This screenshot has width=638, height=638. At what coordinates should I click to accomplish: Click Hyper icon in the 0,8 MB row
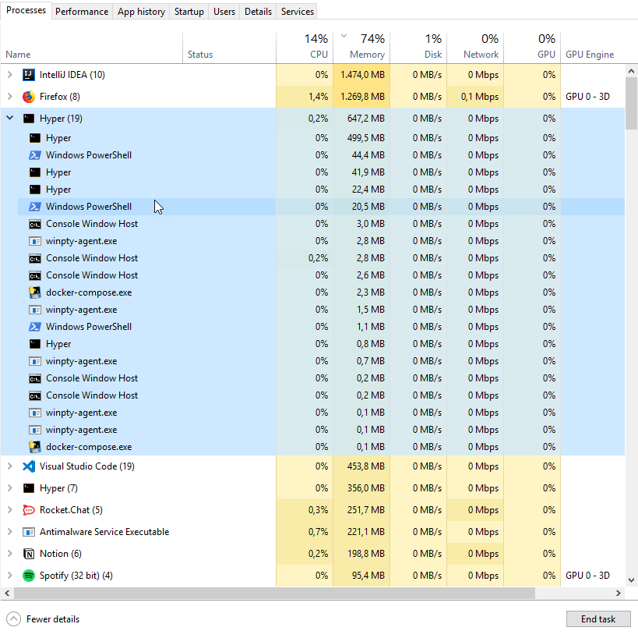coord(35,344)
